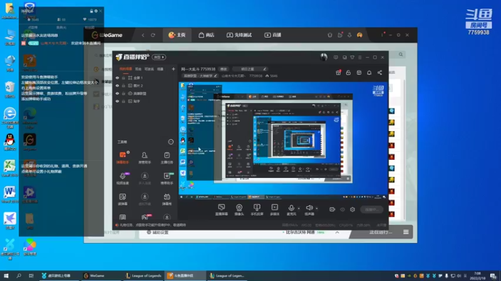Viewport: 501px width, 281px height.
Task: Click the button next to room title
Action: tap(224, 69)
